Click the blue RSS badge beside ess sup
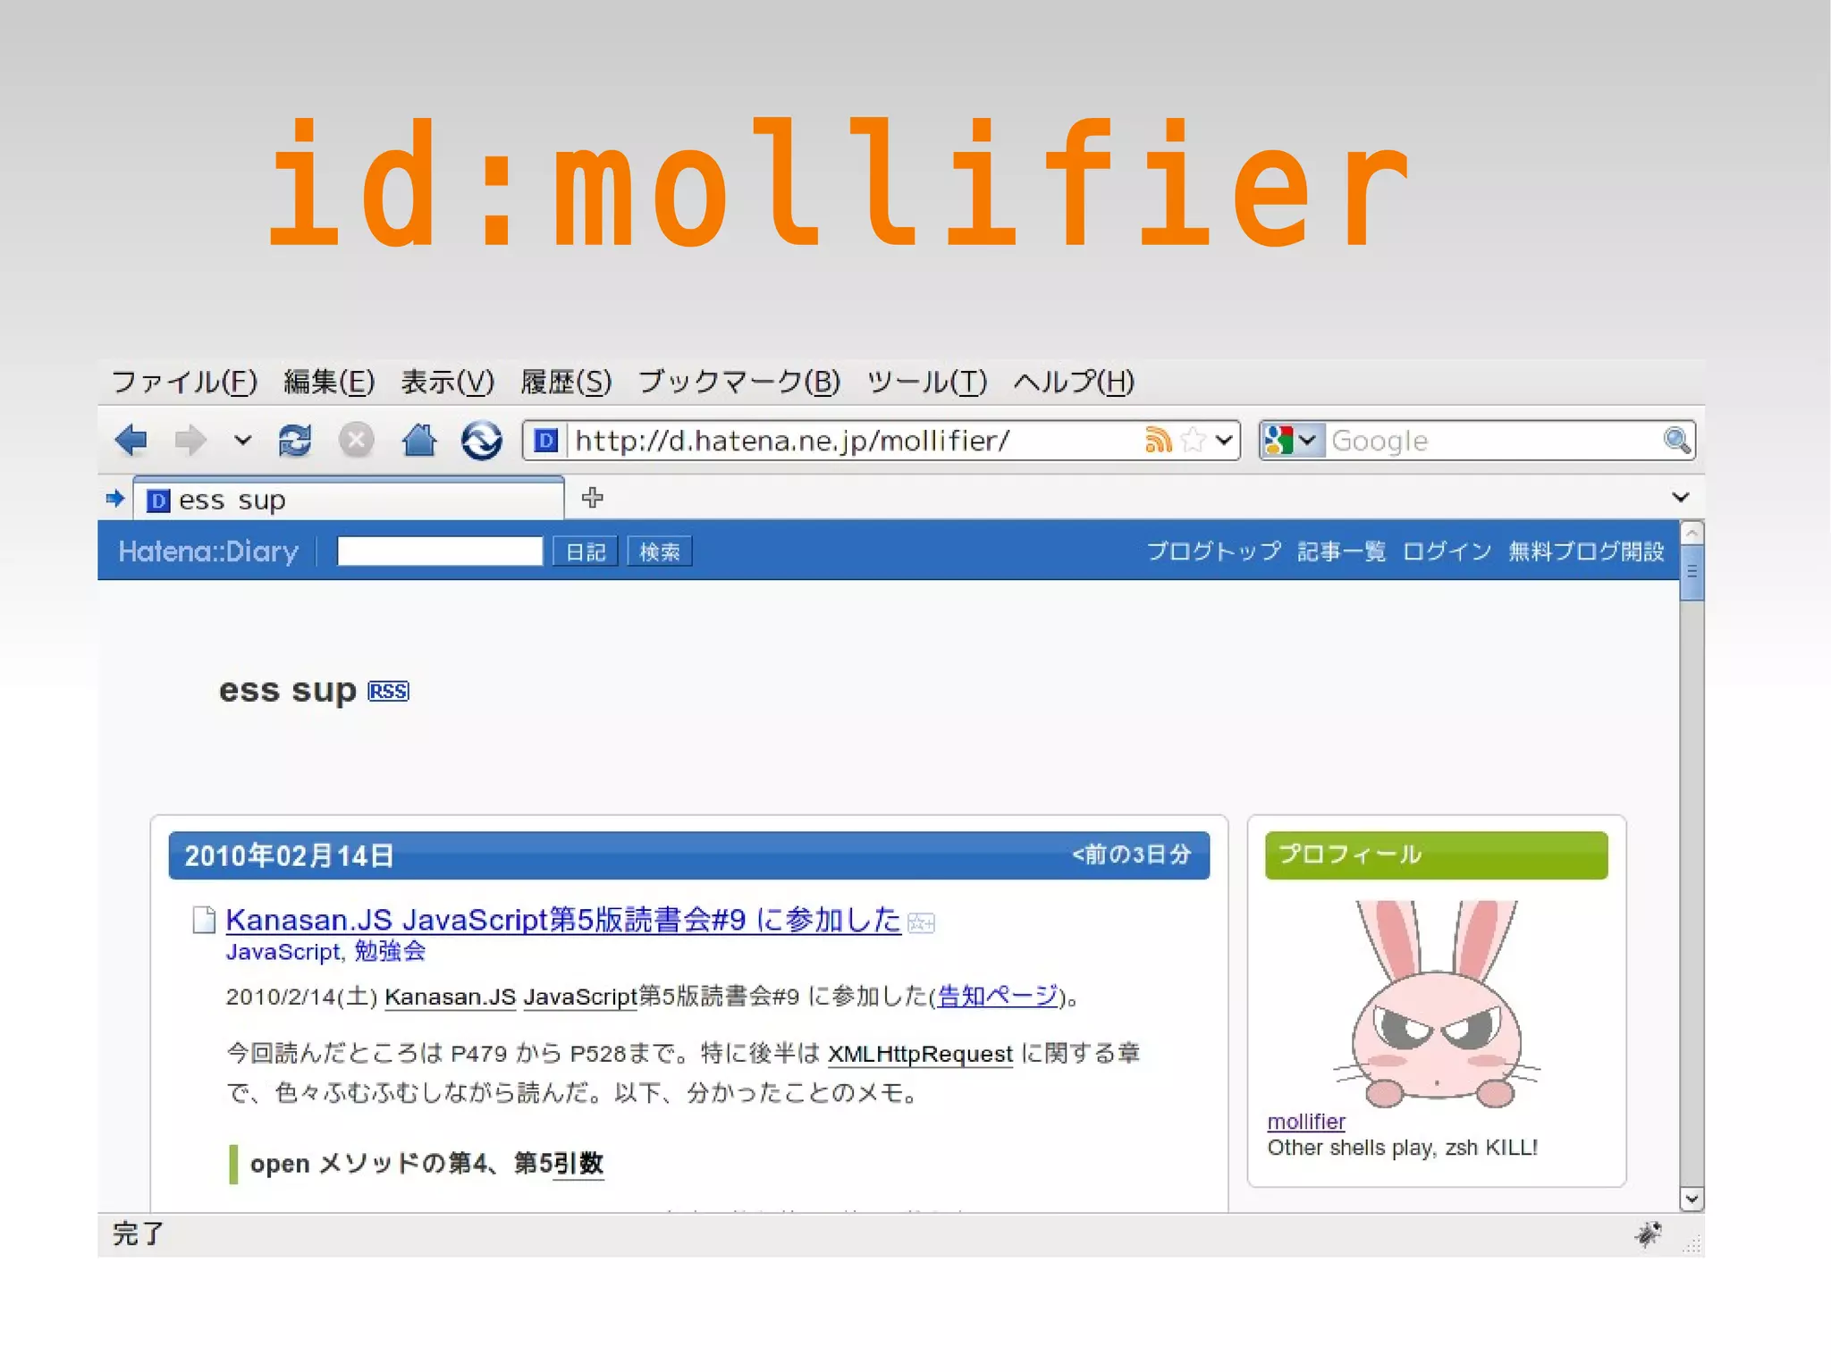 388,691
